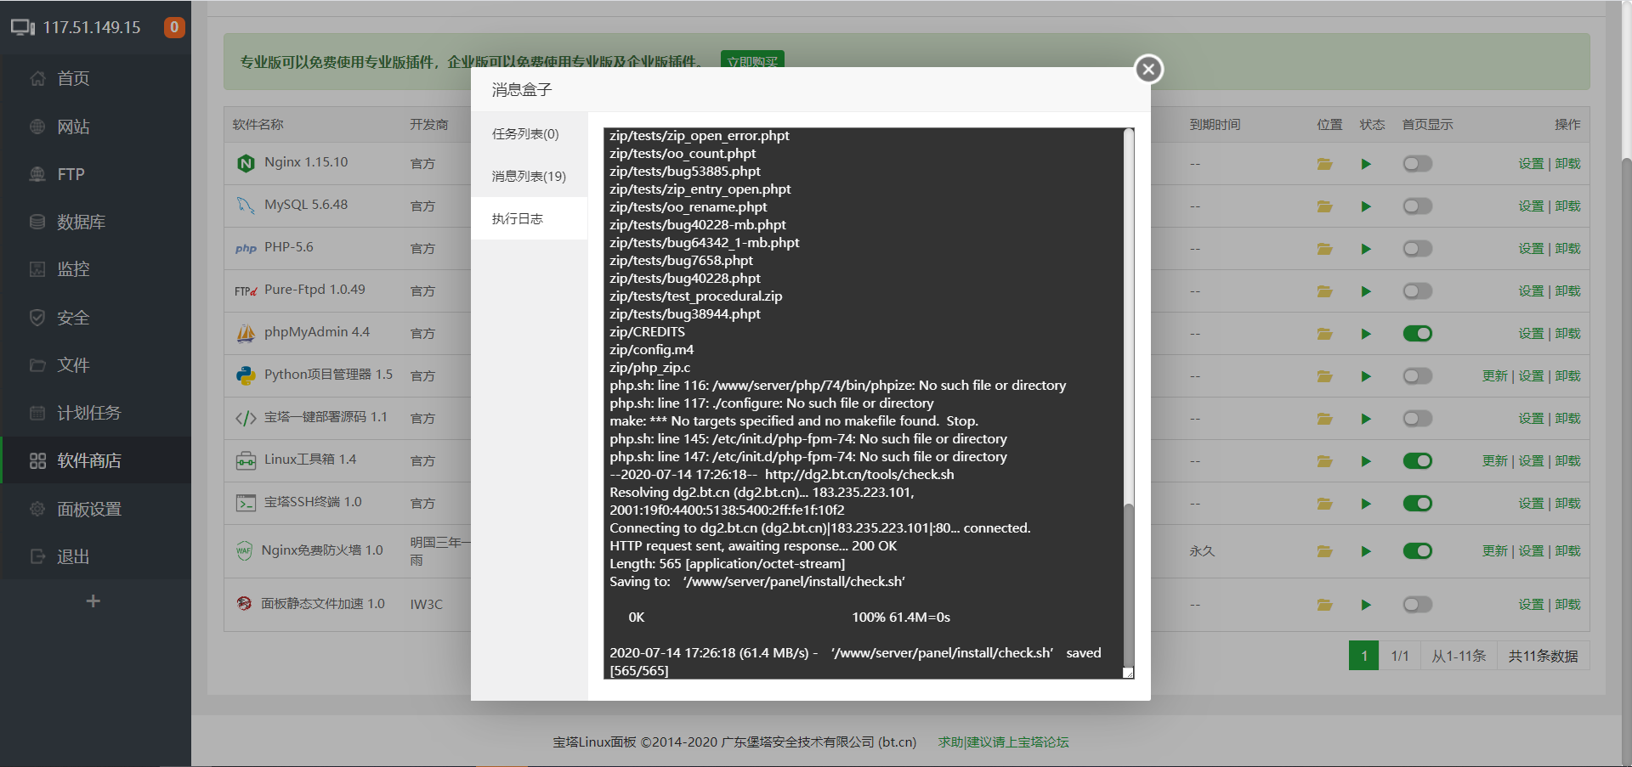The width and height of the screenshot is (1632, 767).
Task: Click the 面板静态文件加速 software icon
Action: [x=244, y=604]
